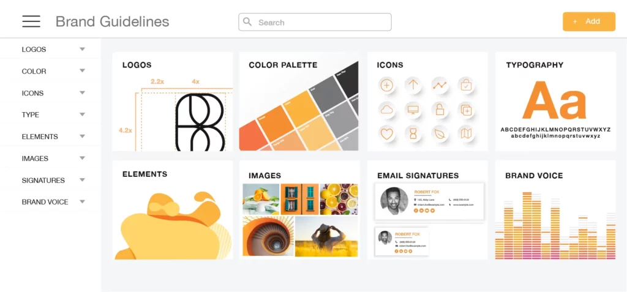Click the orange Add button
627x292 pixels.
point(589,21)
